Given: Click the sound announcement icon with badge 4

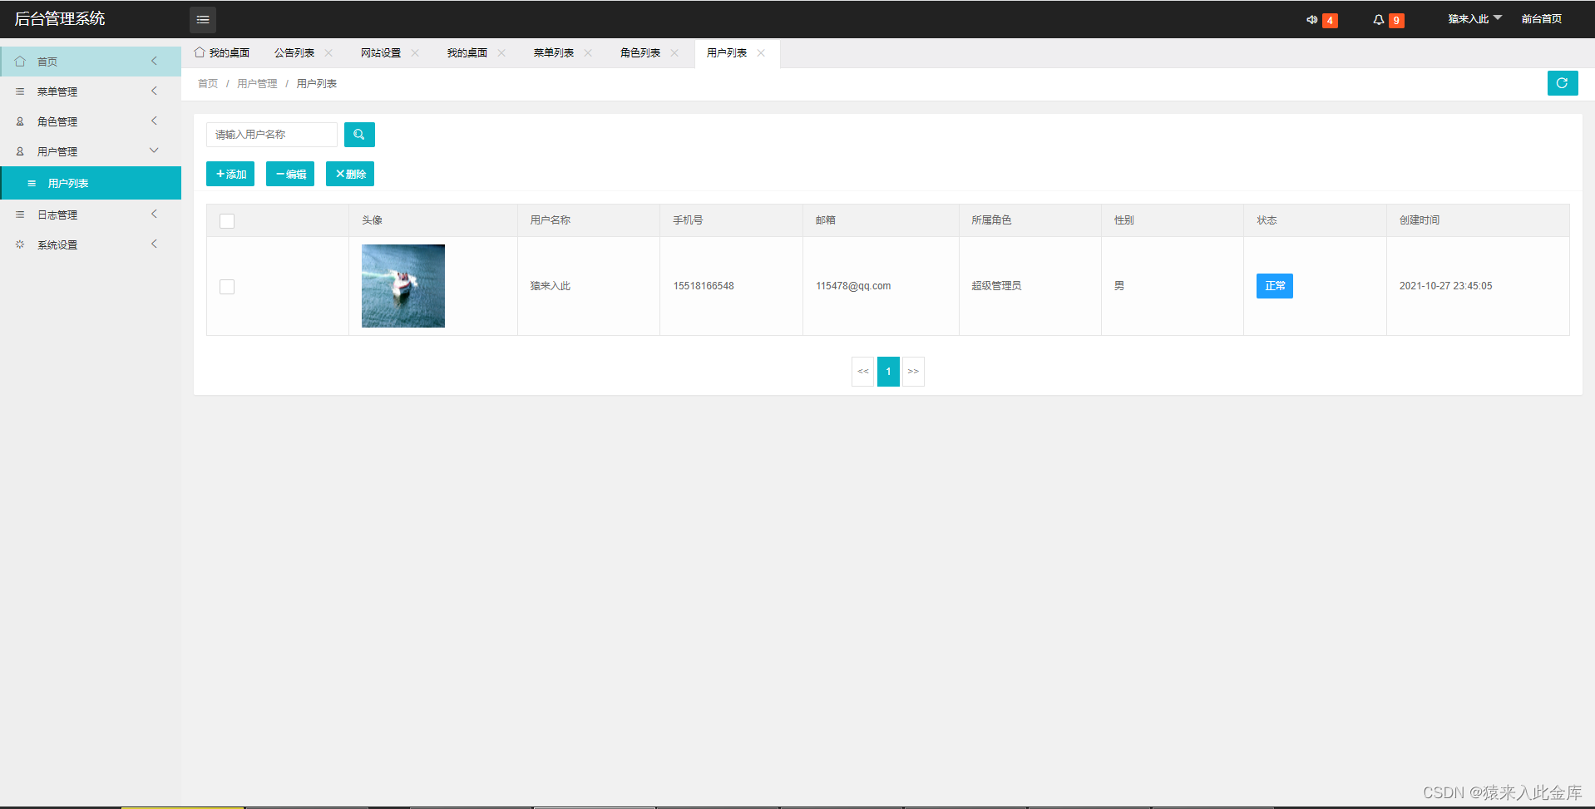Looking at the screenshot, I should [x=1313, y=19].
